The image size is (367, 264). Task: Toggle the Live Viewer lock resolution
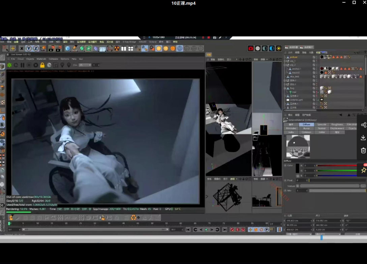[x=42, y=65]
